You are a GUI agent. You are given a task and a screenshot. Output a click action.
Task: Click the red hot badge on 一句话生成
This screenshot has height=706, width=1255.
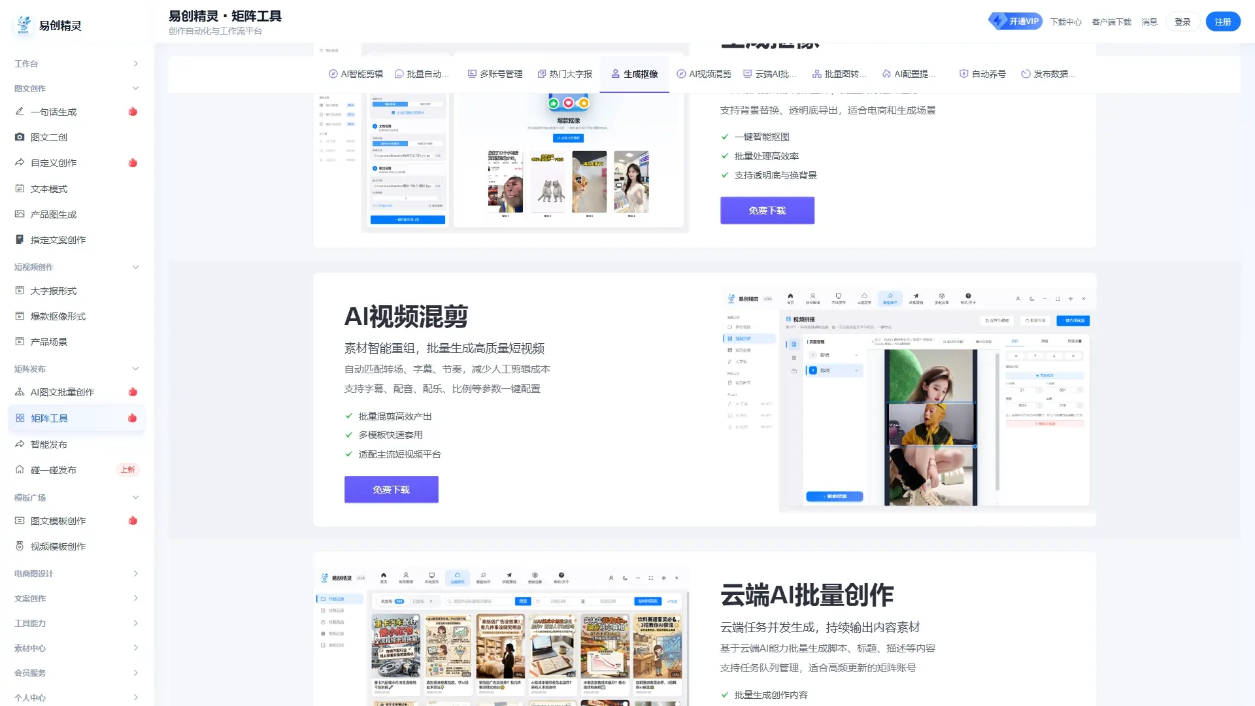133,112
